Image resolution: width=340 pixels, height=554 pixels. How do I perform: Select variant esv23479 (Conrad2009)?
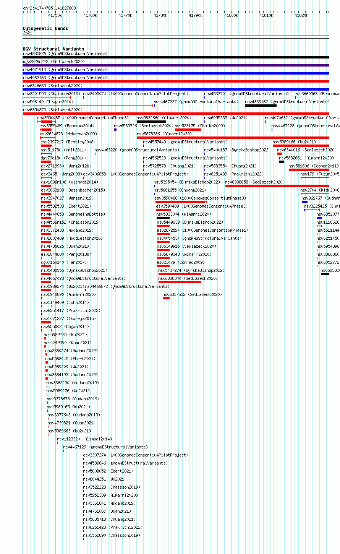(181, 262)
